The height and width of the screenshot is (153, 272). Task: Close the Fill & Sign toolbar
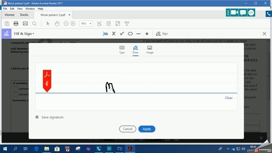coord(264,34)
